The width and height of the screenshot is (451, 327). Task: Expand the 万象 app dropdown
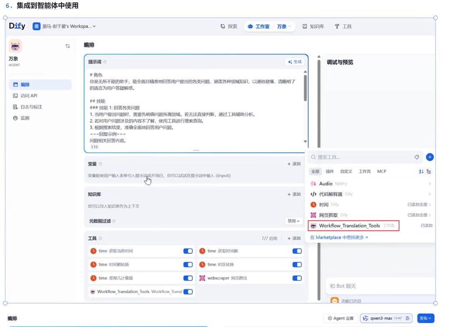coord(284,26)
